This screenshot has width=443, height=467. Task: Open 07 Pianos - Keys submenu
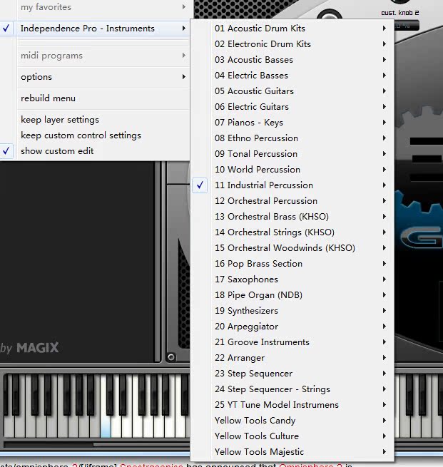pos(292,123)
